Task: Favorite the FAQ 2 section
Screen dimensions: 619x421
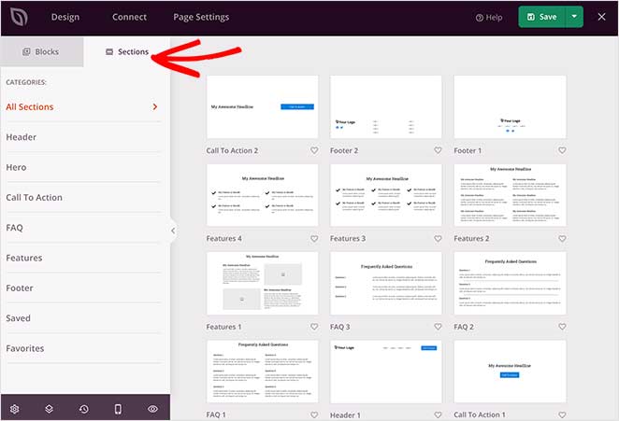Action: [x=562, y=328]
